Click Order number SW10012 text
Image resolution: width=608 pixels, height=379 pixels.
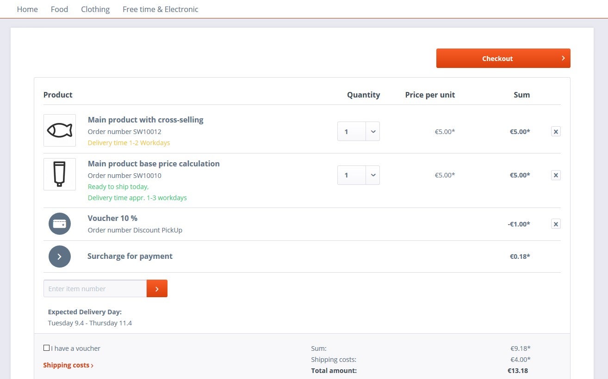[x=124, y=132]
